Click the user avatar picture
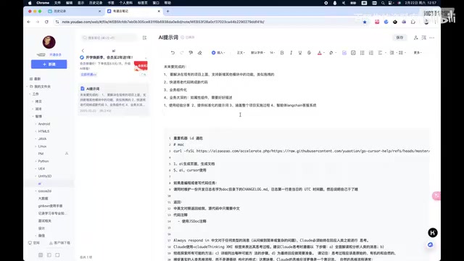464x261 pixels. coord(49,42)
